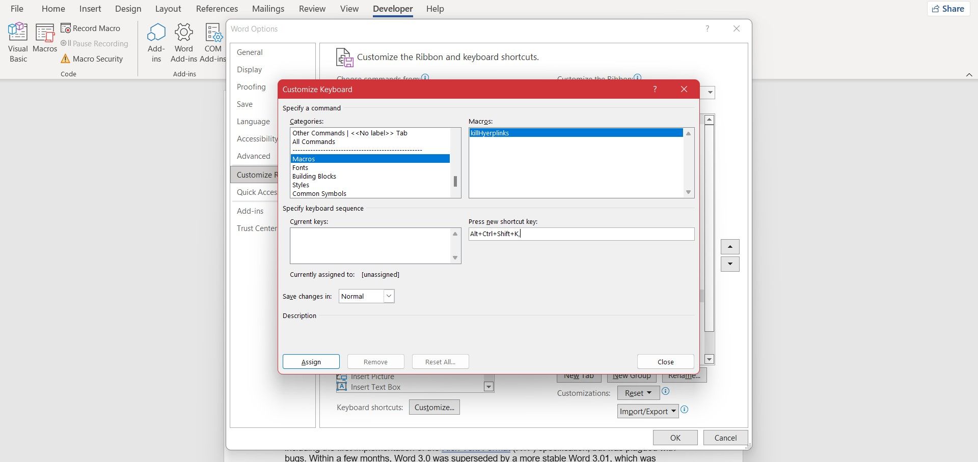This screenshot has width=978, height=462.
Task: Open the Proofing options page
Action: pos(251,87)
